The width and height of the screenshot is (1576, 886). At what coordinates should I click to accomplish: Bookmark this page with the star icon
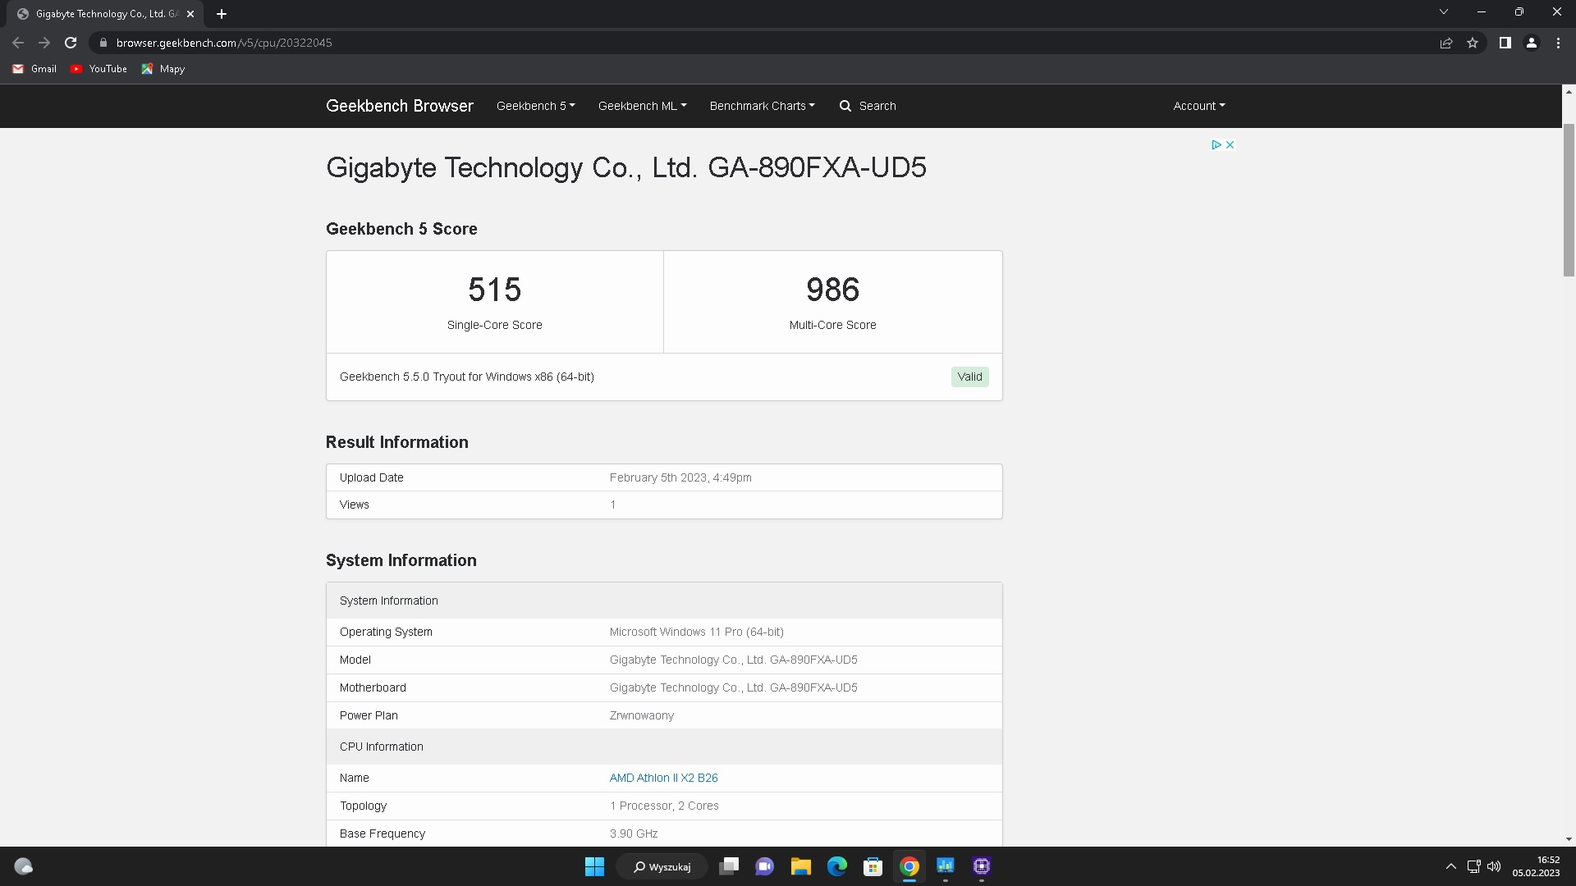pyautogui.click(x=1473, y=43)
